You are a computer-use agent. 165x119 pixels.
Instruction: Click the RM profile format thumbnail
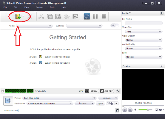pyautogui.click(x=8, y=101)
